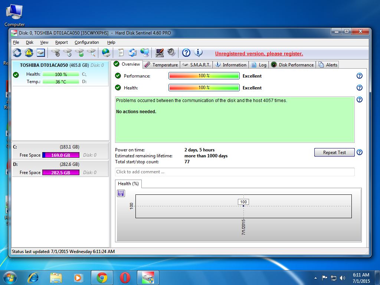380x285 pixels.
Task: Click the Refresh disk status icon
Action: click(x=17, y=53)
